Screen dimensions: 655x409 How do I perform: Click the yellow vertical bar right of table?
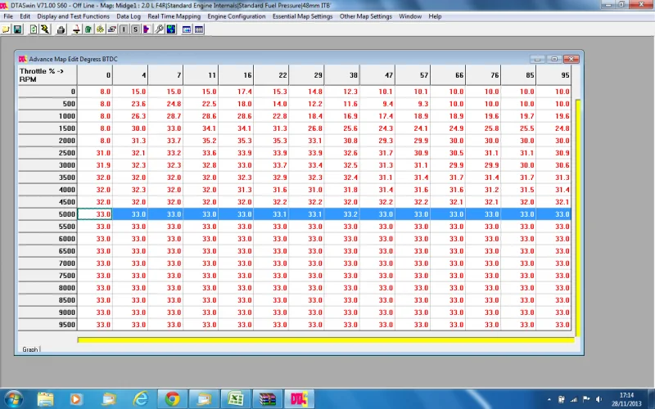tap(578, 218)
